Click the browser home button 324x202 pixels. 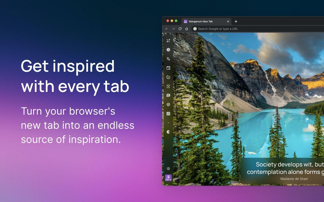coord(187,29)
